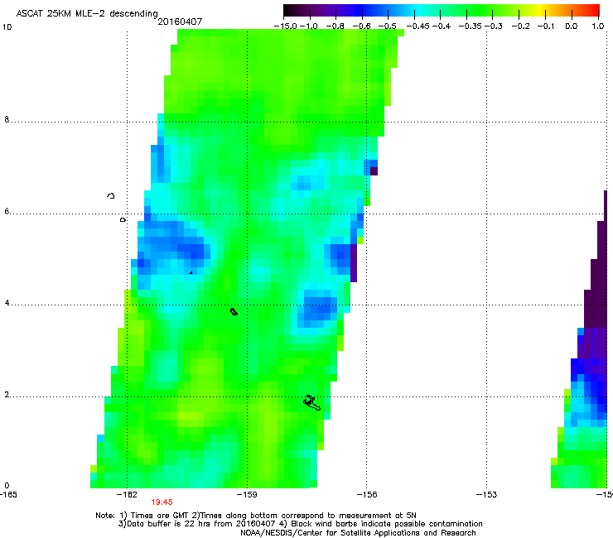Click the red 19:45 time label
The image size is (613, 538).
(162, 502)
